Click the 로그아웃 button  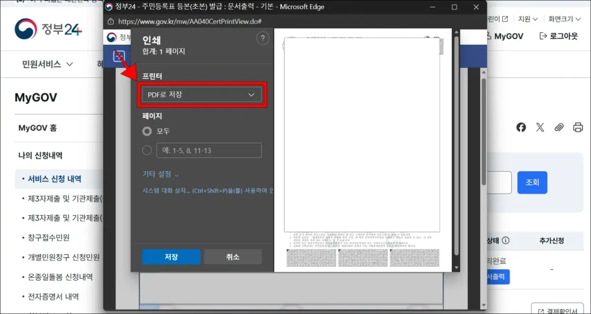tap(559, 36)
